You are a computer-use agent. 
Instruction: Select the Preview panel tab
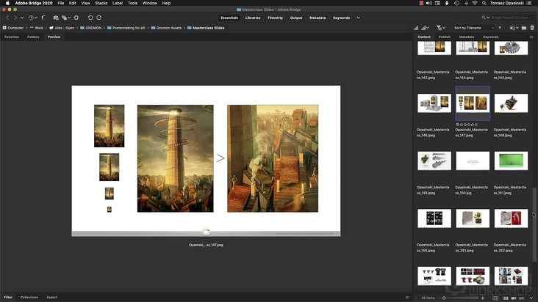click(54, 37)
